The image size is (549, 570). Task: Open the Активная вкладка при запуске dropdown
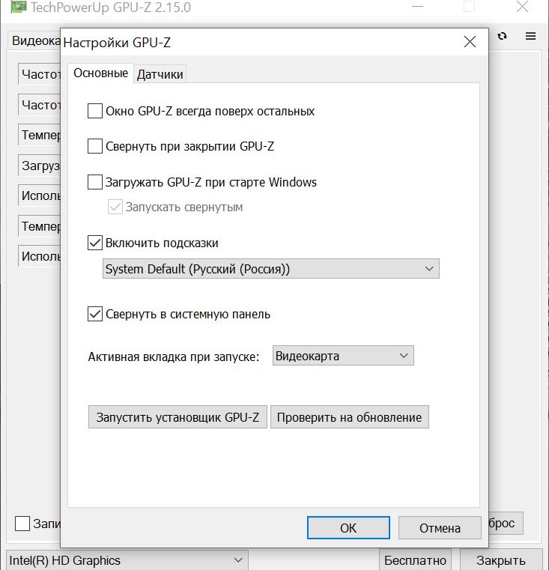click(x=343, y=356)
